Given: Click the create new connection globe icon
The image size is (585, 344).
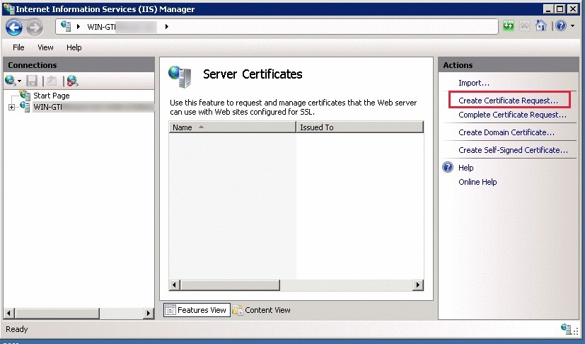Looking at the screenshot, I should coord(11,81).
